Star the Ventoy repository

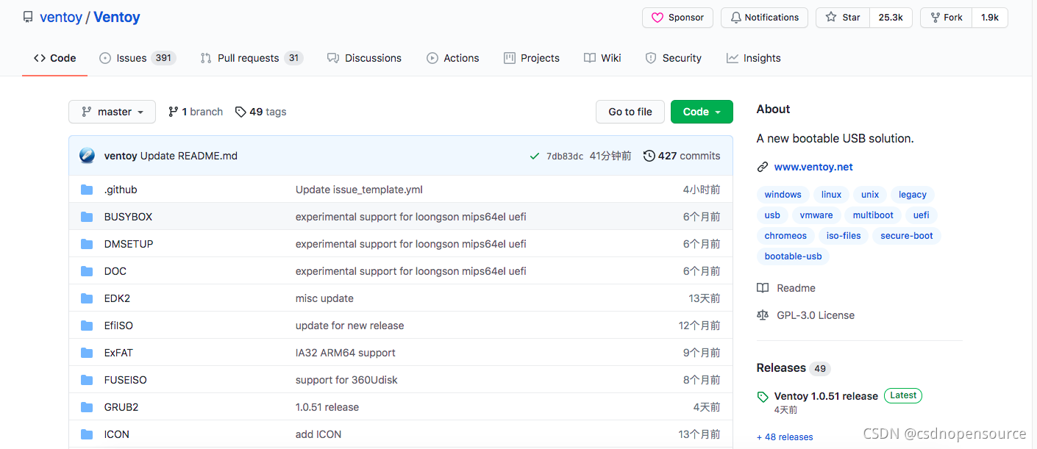click(843, 18)
